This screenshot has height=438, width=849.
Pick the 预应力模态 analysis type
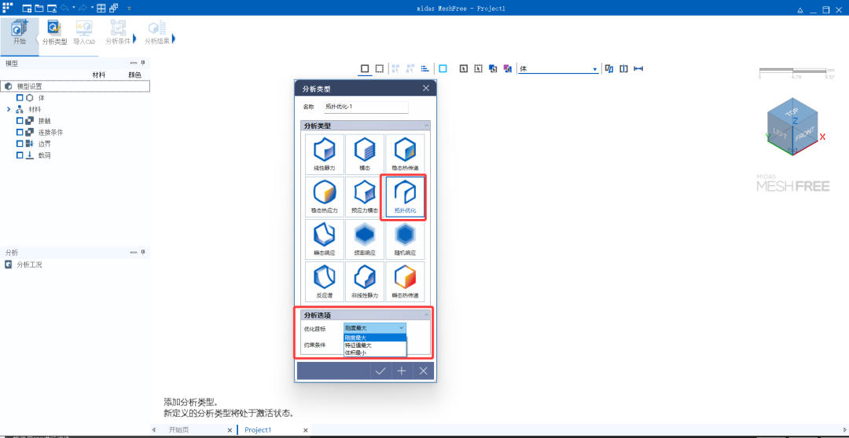point(365,196)
